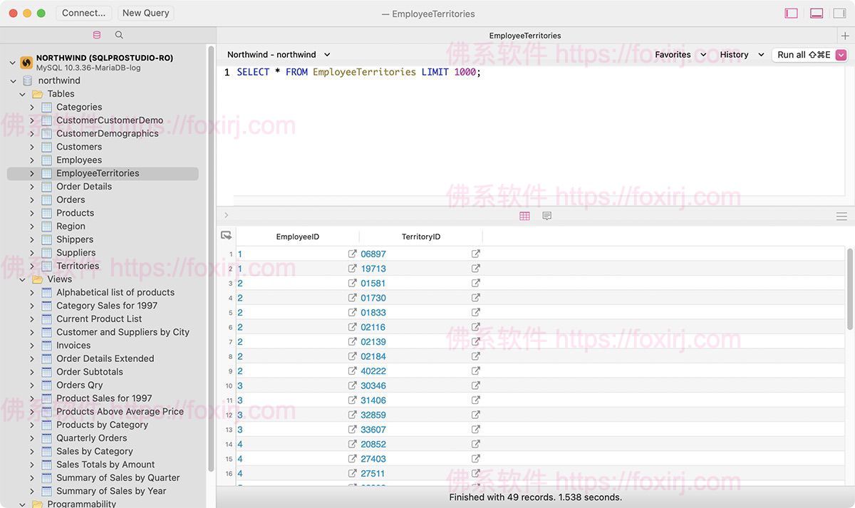Screen dimensions: 855x508
Task: Click the database icon in sidebar header
Action: [x=97, y=35]
